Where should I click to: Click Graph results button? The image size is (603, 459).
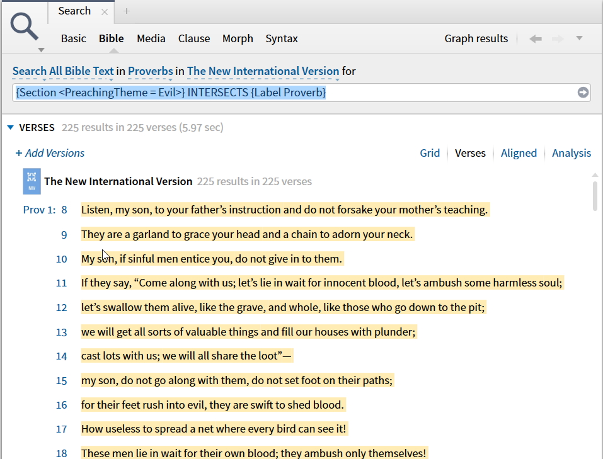[x=476, y=38]
